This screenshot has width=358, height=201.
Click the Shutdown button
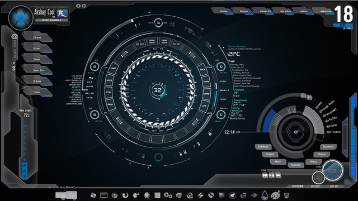coord(297,186)
